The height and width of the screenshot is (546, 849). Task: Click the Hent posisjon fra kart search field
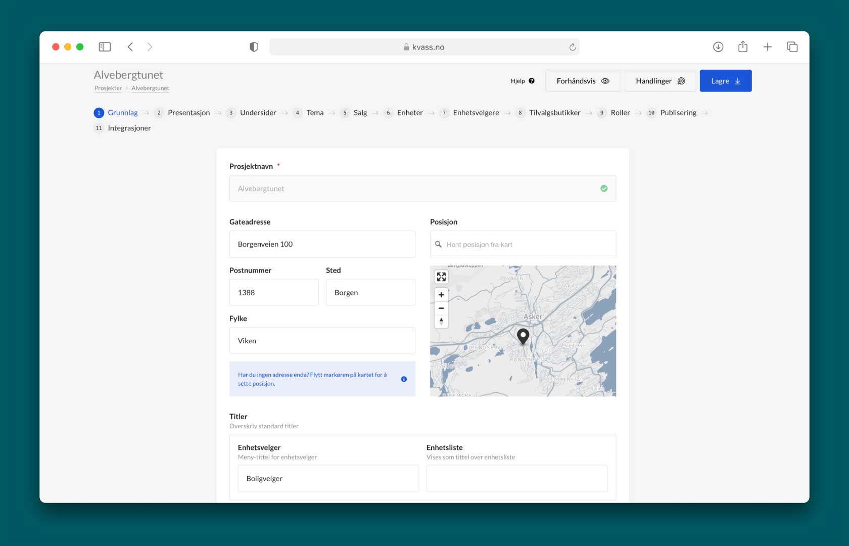point(523,244)
